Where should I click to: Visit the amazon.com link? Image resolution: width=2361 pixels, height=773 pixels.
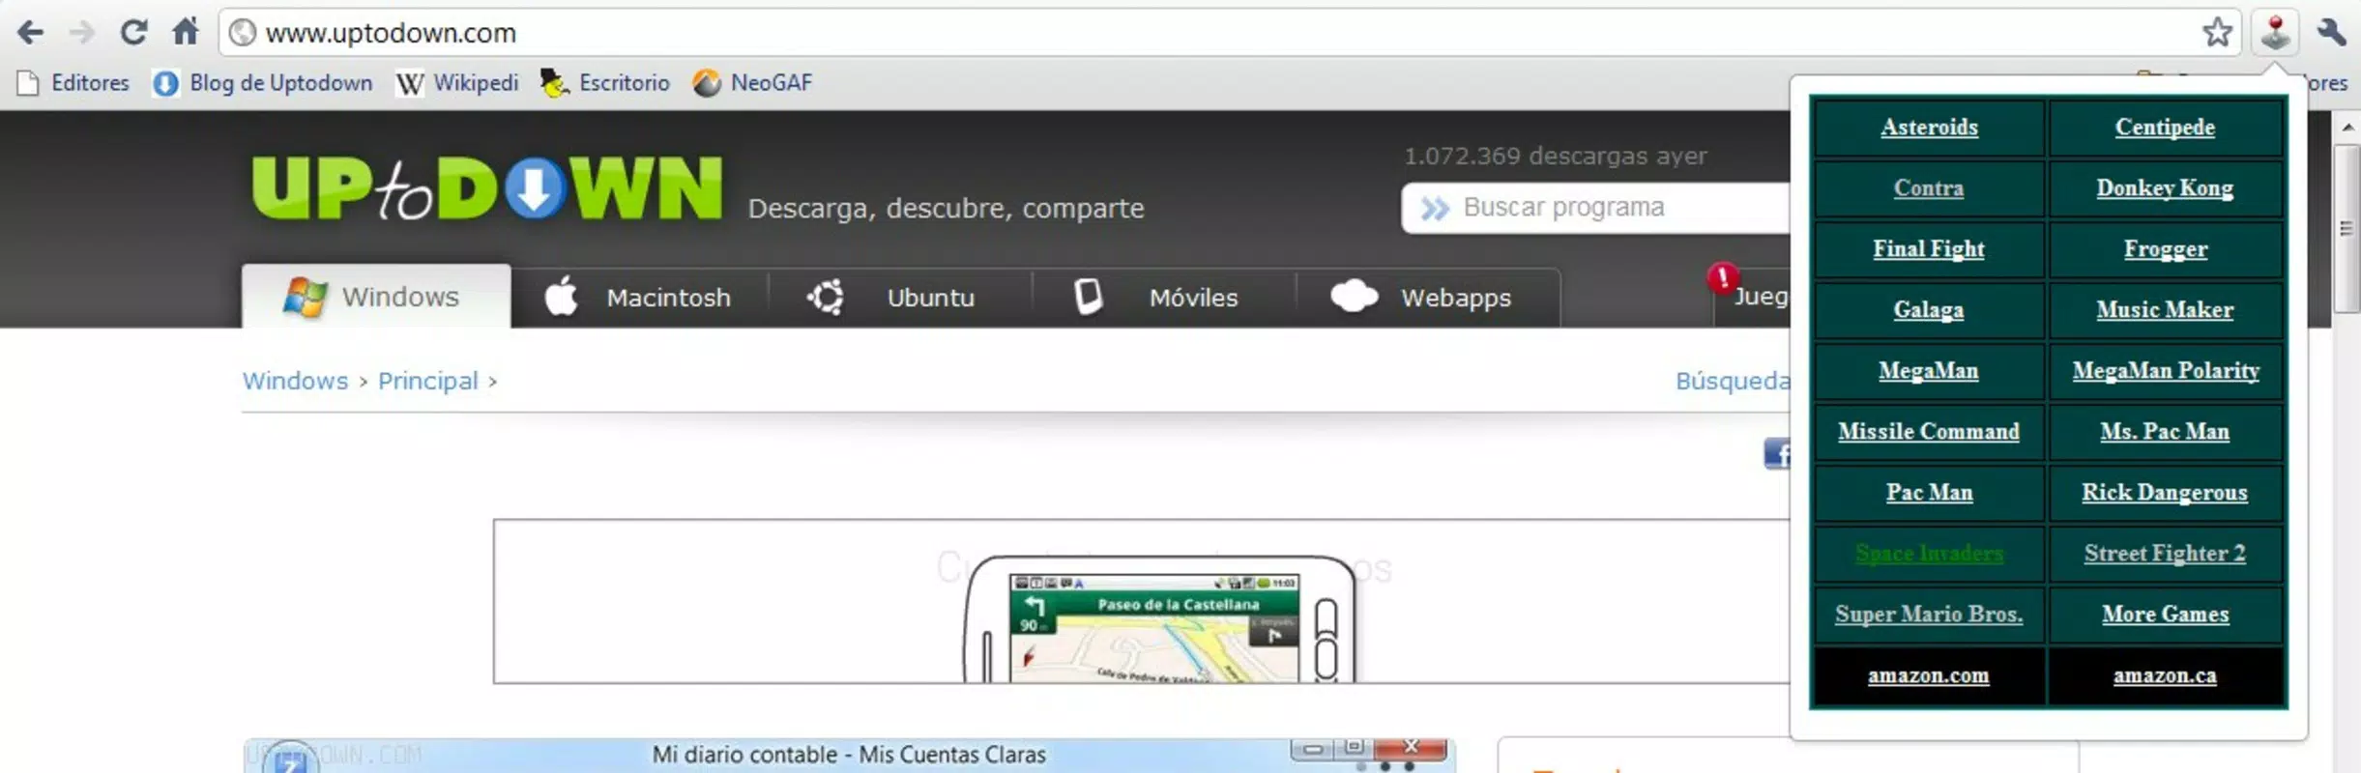coord(1929,675)
